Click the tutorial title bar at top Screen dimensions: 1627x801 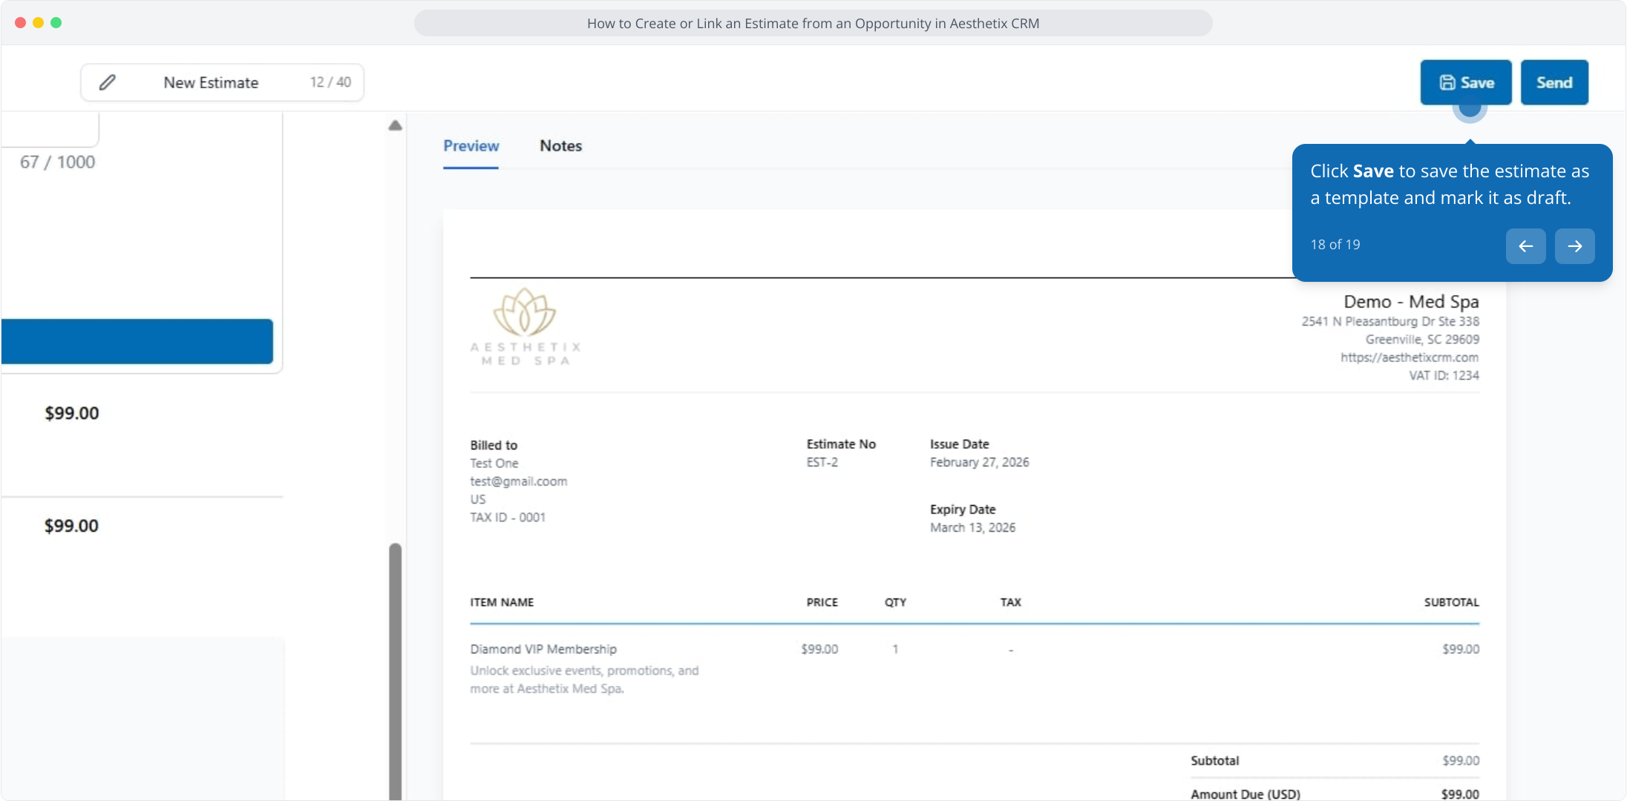(x=813, y=23)
